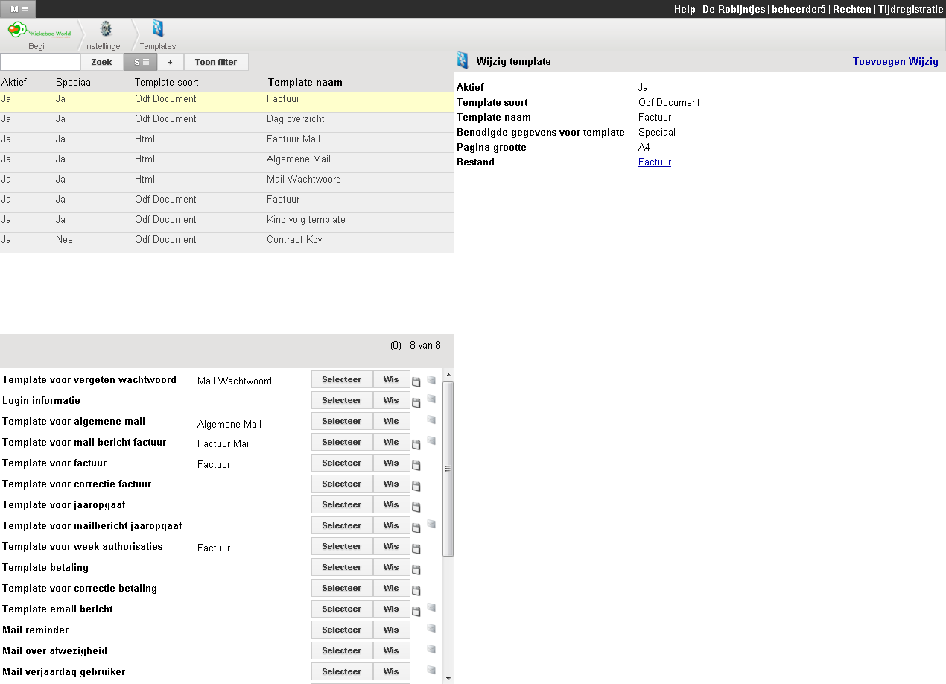This screenshot has width=946, height=684.
Task: Open the Help menu in the top bar
Action: [684, 9]
